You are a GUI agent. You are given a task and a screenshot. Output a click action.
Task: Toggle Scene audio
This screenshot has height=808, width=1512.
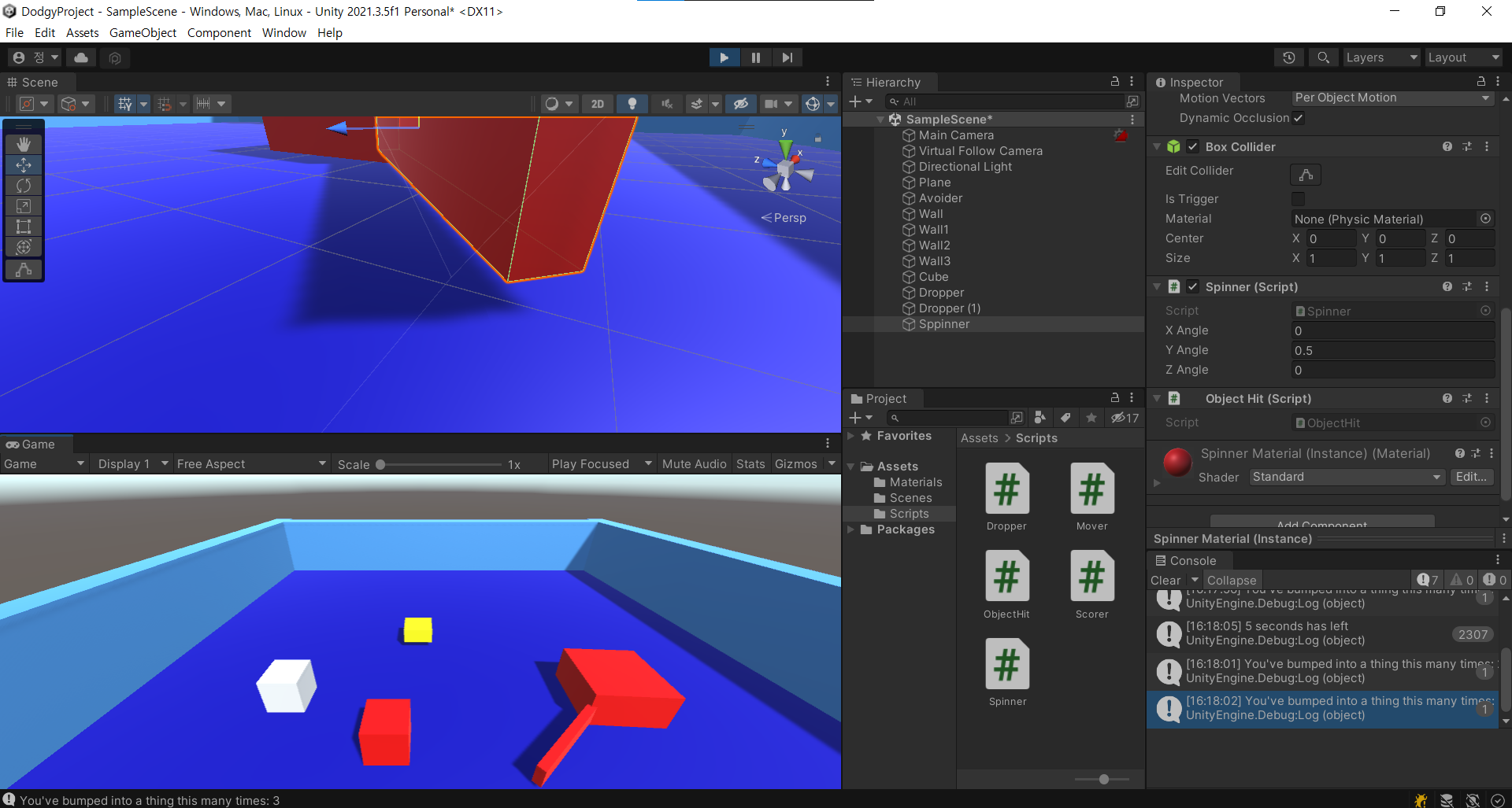pos(666,104)
